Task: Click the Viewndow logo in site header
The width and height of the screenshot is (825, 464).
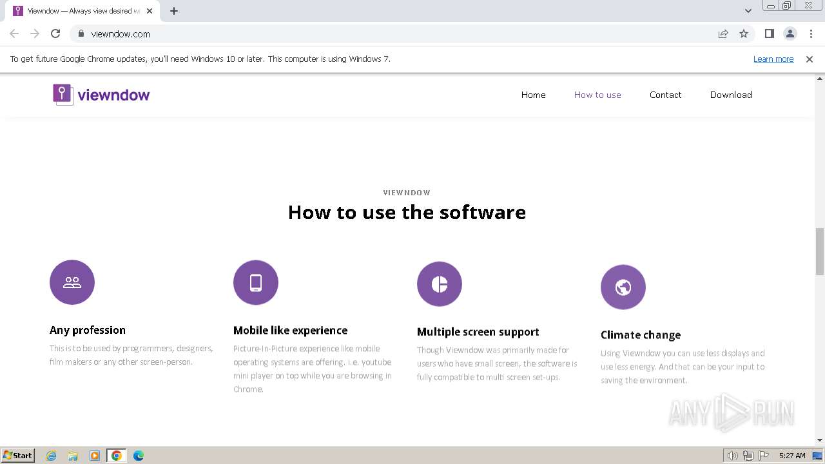Action: [101, 95]
